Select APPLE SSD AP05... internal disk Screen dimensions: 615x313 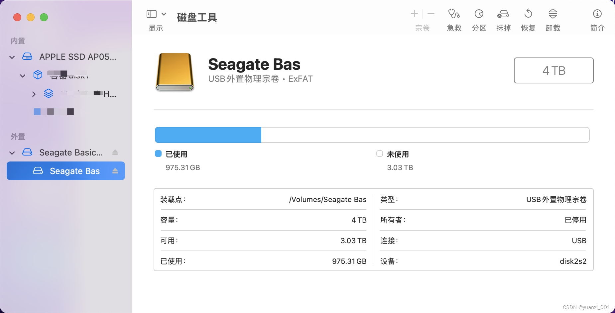[66, 57]
